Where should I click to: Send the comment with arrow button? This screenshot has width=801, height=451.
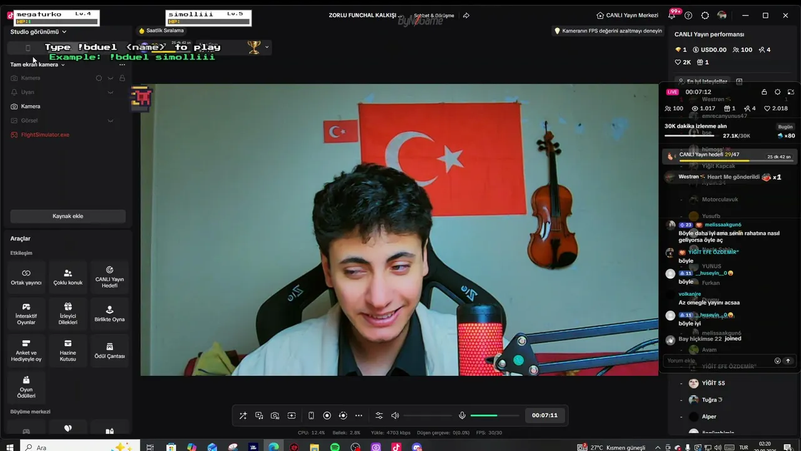click(788, 361)
